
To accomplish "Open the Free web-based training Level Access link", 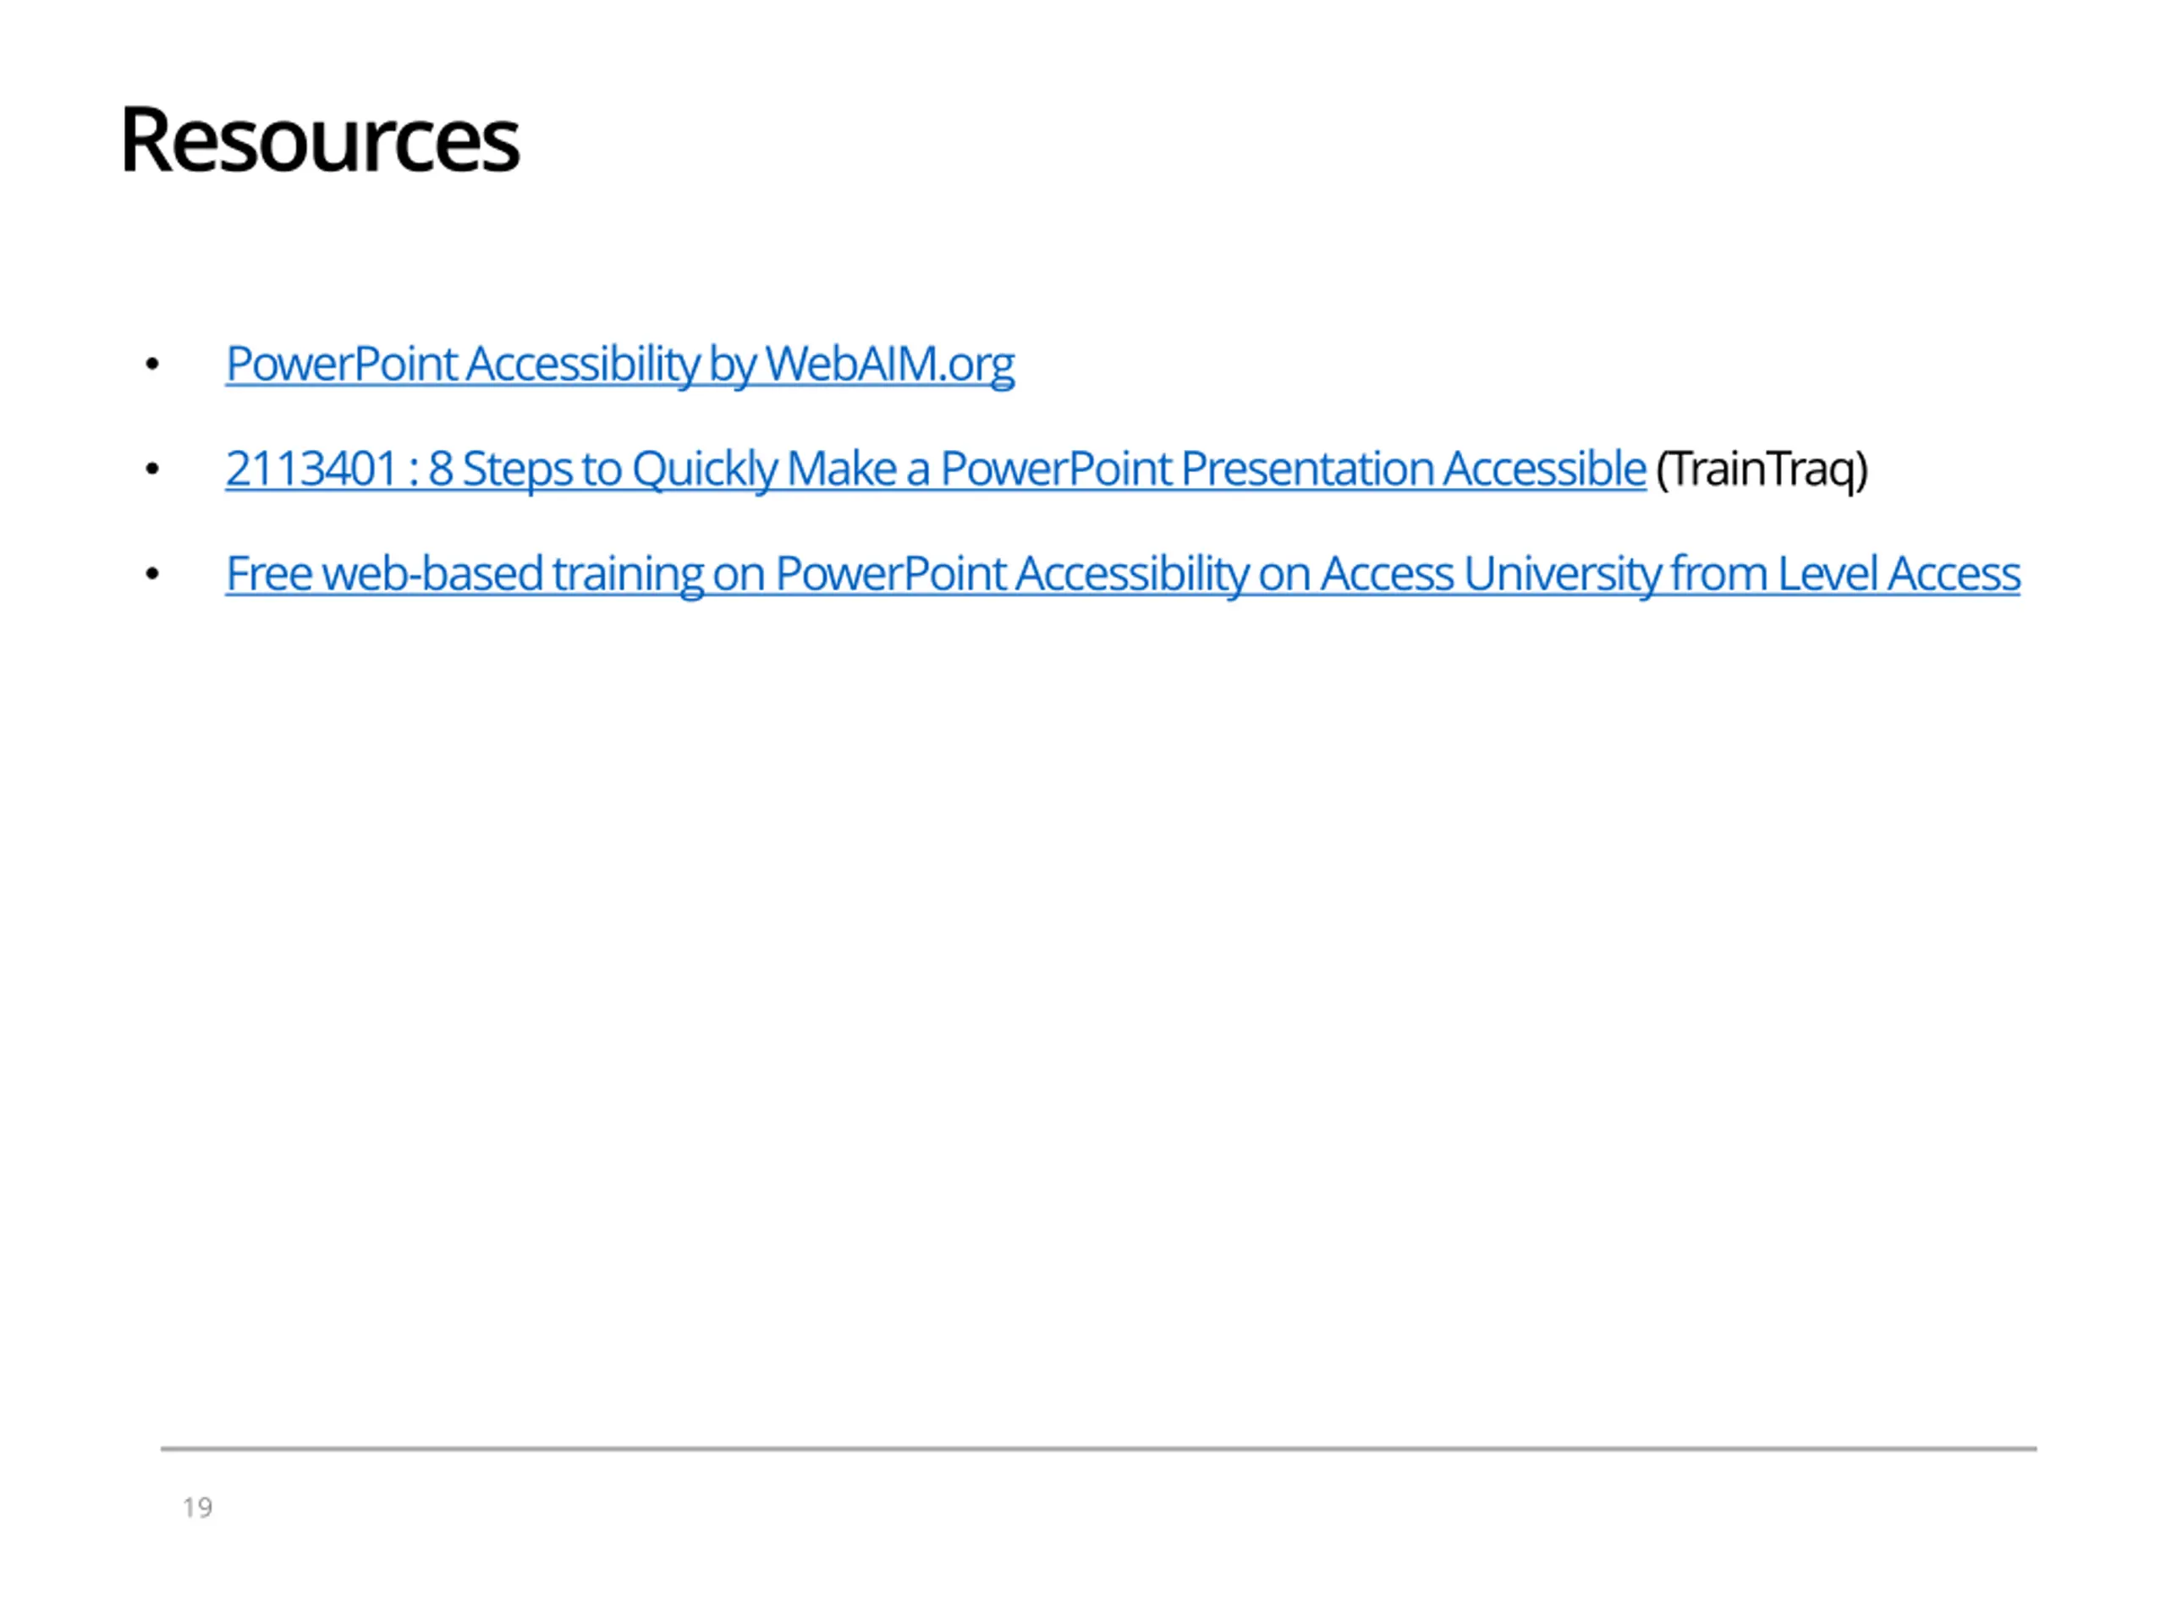I will coord(1122,573).
